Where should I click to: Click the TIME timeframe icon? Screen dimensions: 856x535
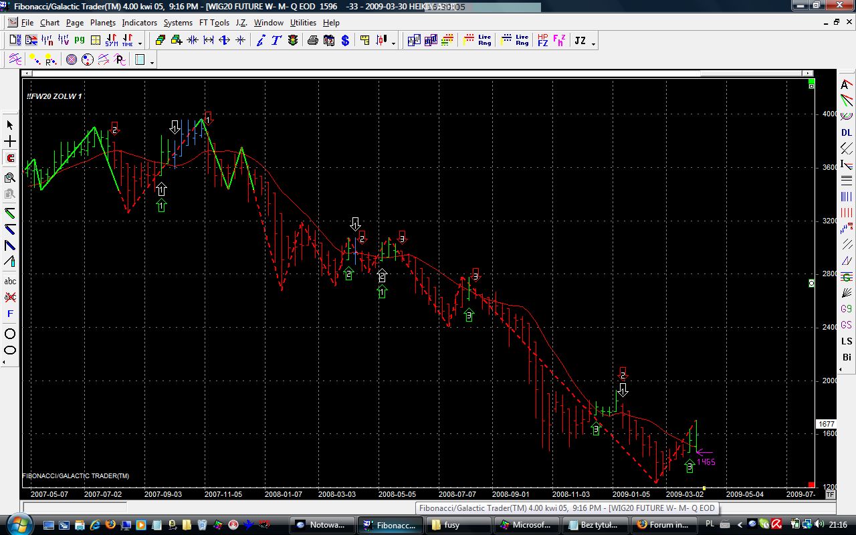[127, 41]
